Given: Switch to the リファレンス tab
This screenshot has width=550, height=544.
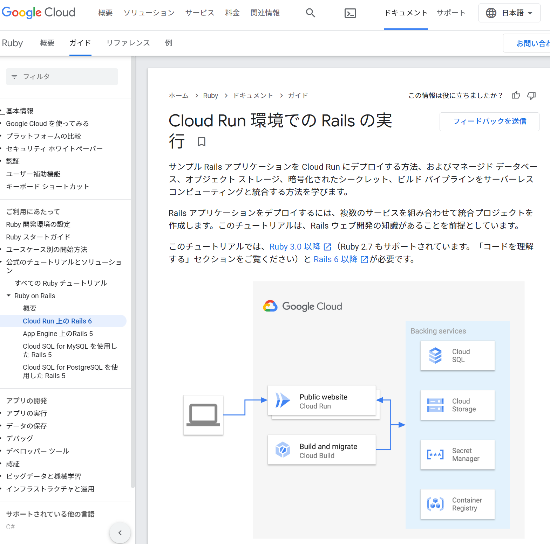Looking at the screenshot, I should [128, 43].
